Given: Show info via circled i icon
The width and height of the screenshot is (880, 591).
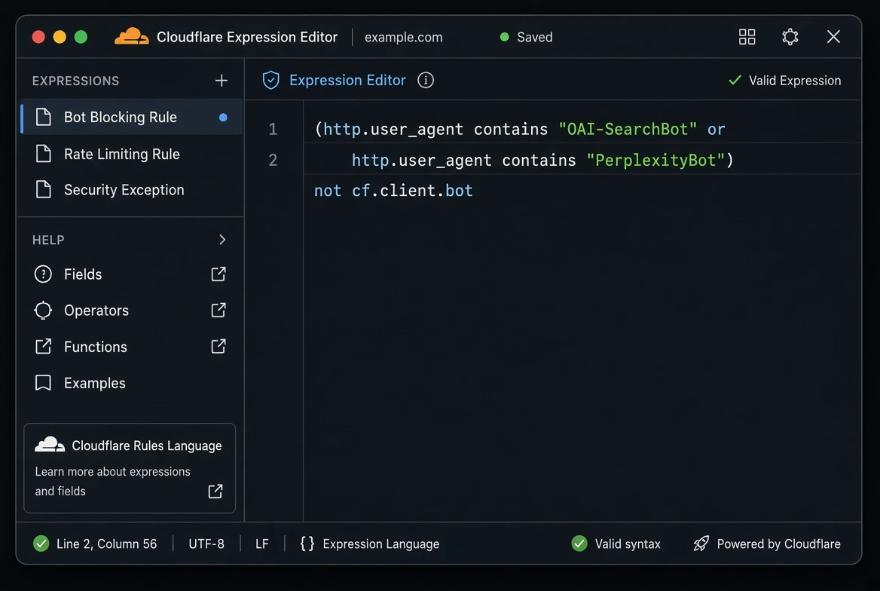Looking at the screenshot, I should tap(426, 81).
